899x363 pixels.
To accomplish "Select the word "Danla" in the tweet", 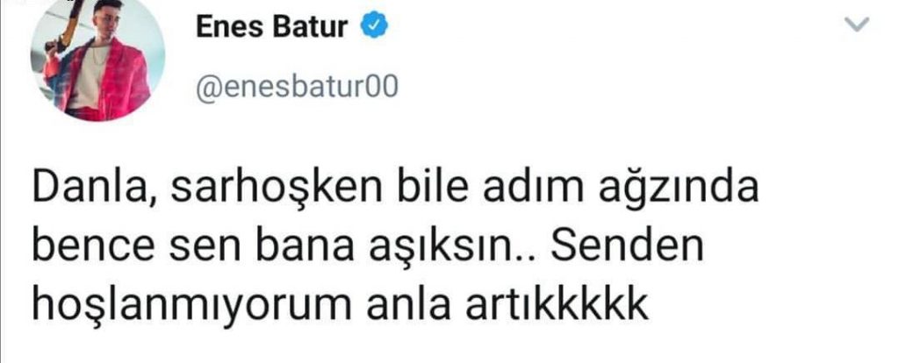I will pos(95,190).
